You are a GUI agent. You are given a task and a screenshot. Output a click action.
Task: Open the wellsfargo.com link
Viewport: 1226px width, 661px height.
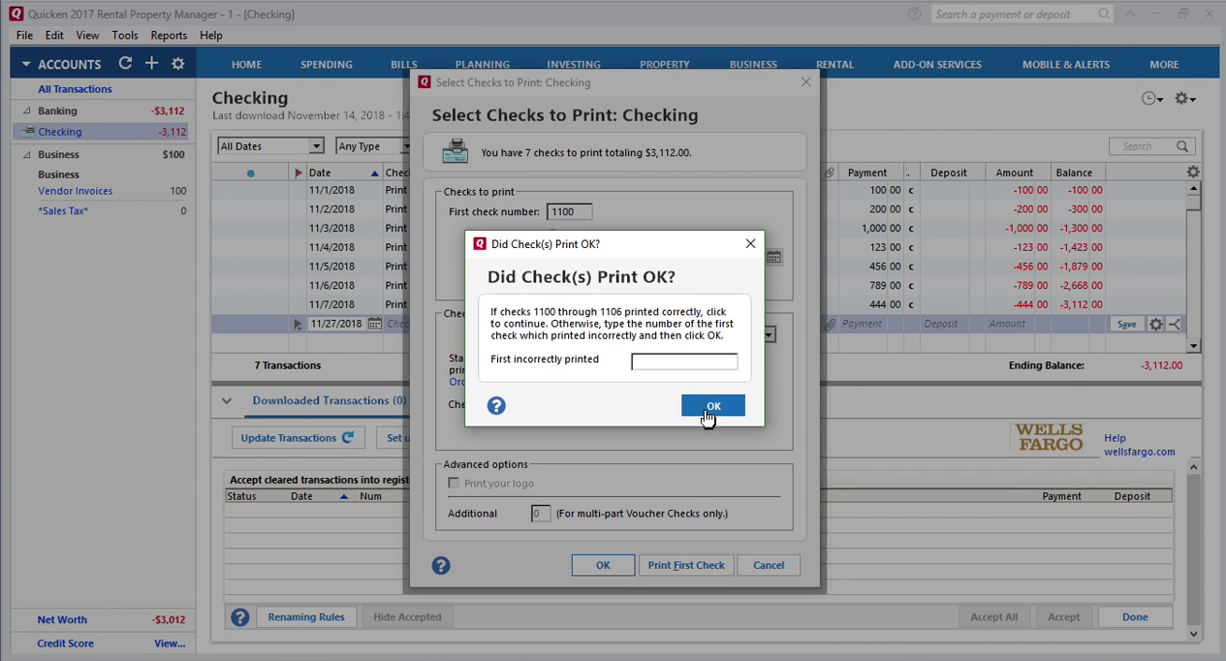[1139, 452]
